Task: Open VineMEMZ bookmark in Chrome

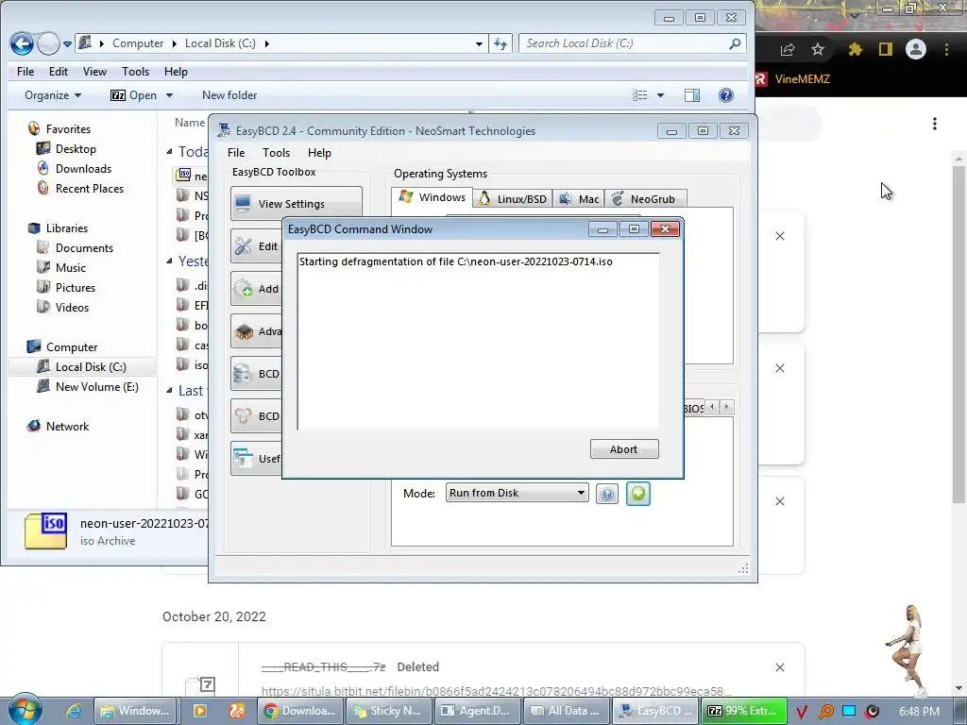Action: (x=793, y=79)
